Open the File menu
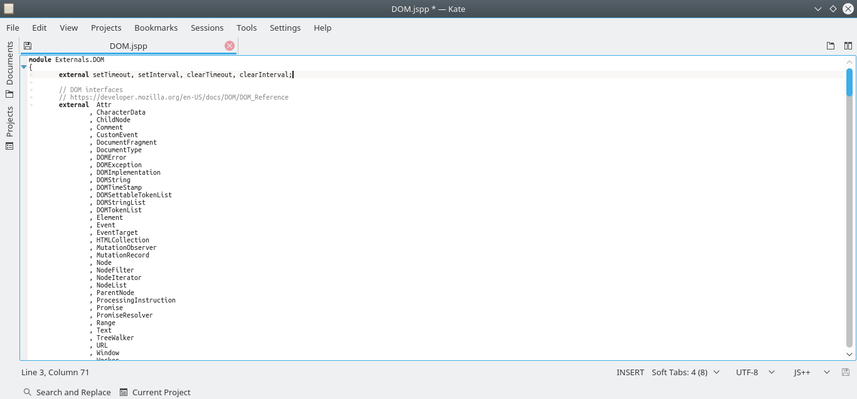The width and height of the screenshot is (857, 399). coord(13,28)
